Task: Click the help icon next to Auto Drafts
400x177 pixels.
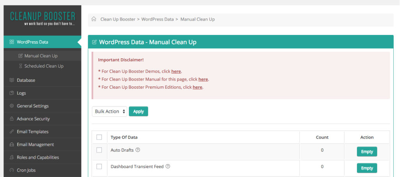Action: pos(138,150)
